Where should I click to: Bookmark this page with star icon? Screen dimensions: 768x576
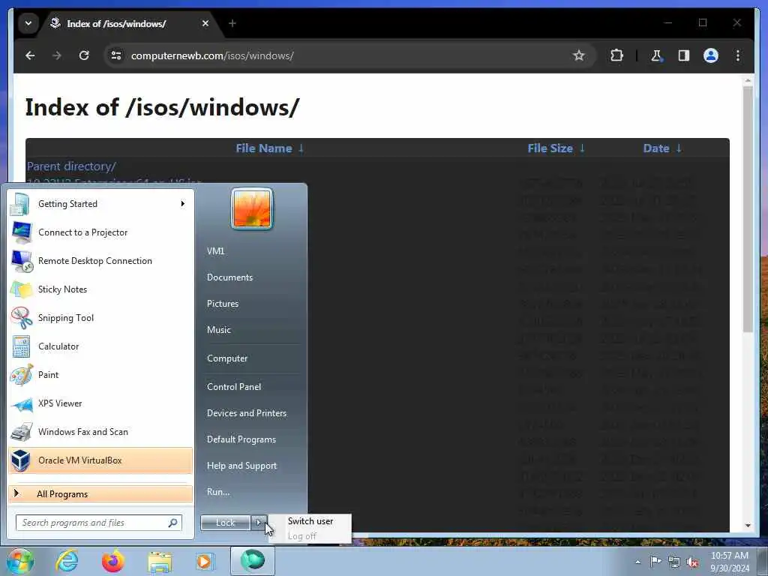(x=578, y=55)
